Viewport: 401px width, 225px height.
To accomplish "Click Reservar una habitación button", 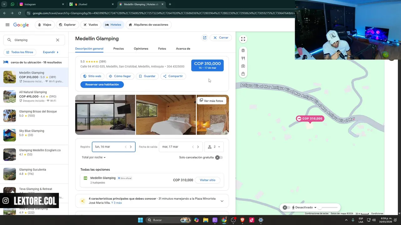I will pos(102,84).
